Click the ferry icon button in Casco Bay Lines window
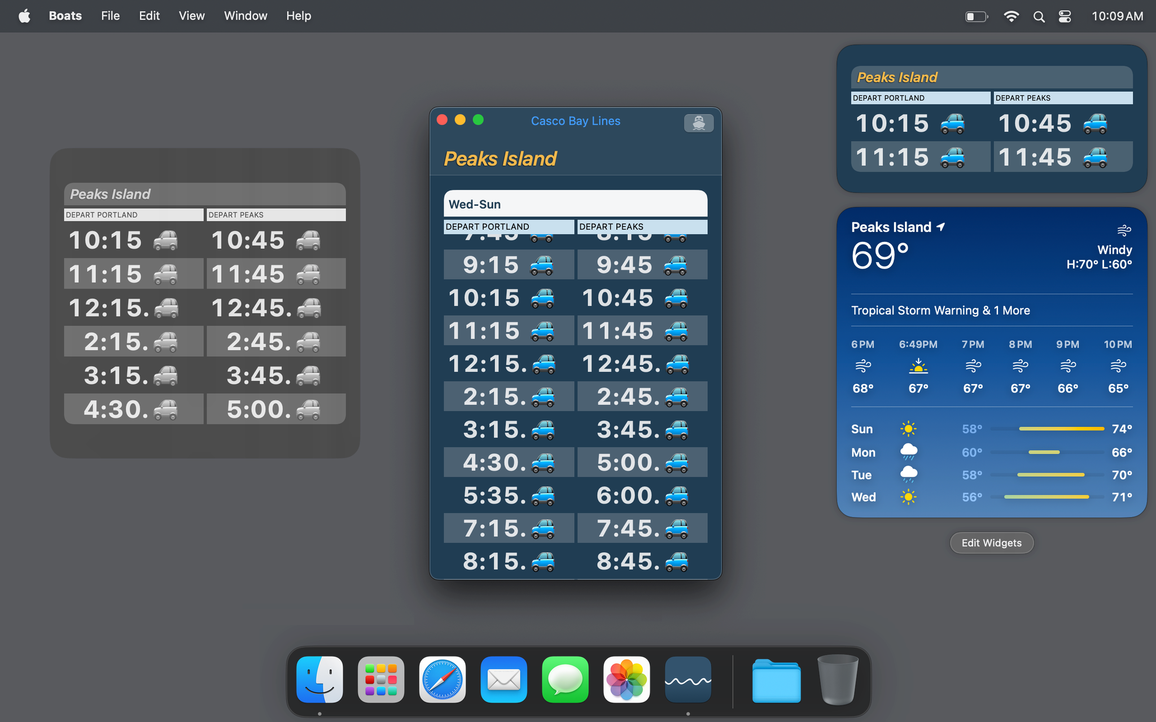Screen dimensions: 1156x722 click(698, 122)
